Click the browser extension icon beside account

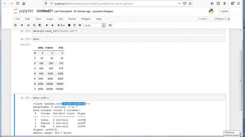tap(232, 3)
